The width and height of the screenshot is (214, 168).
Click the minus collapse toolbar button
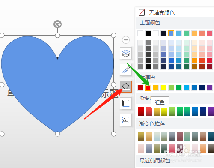pos(126,40)
